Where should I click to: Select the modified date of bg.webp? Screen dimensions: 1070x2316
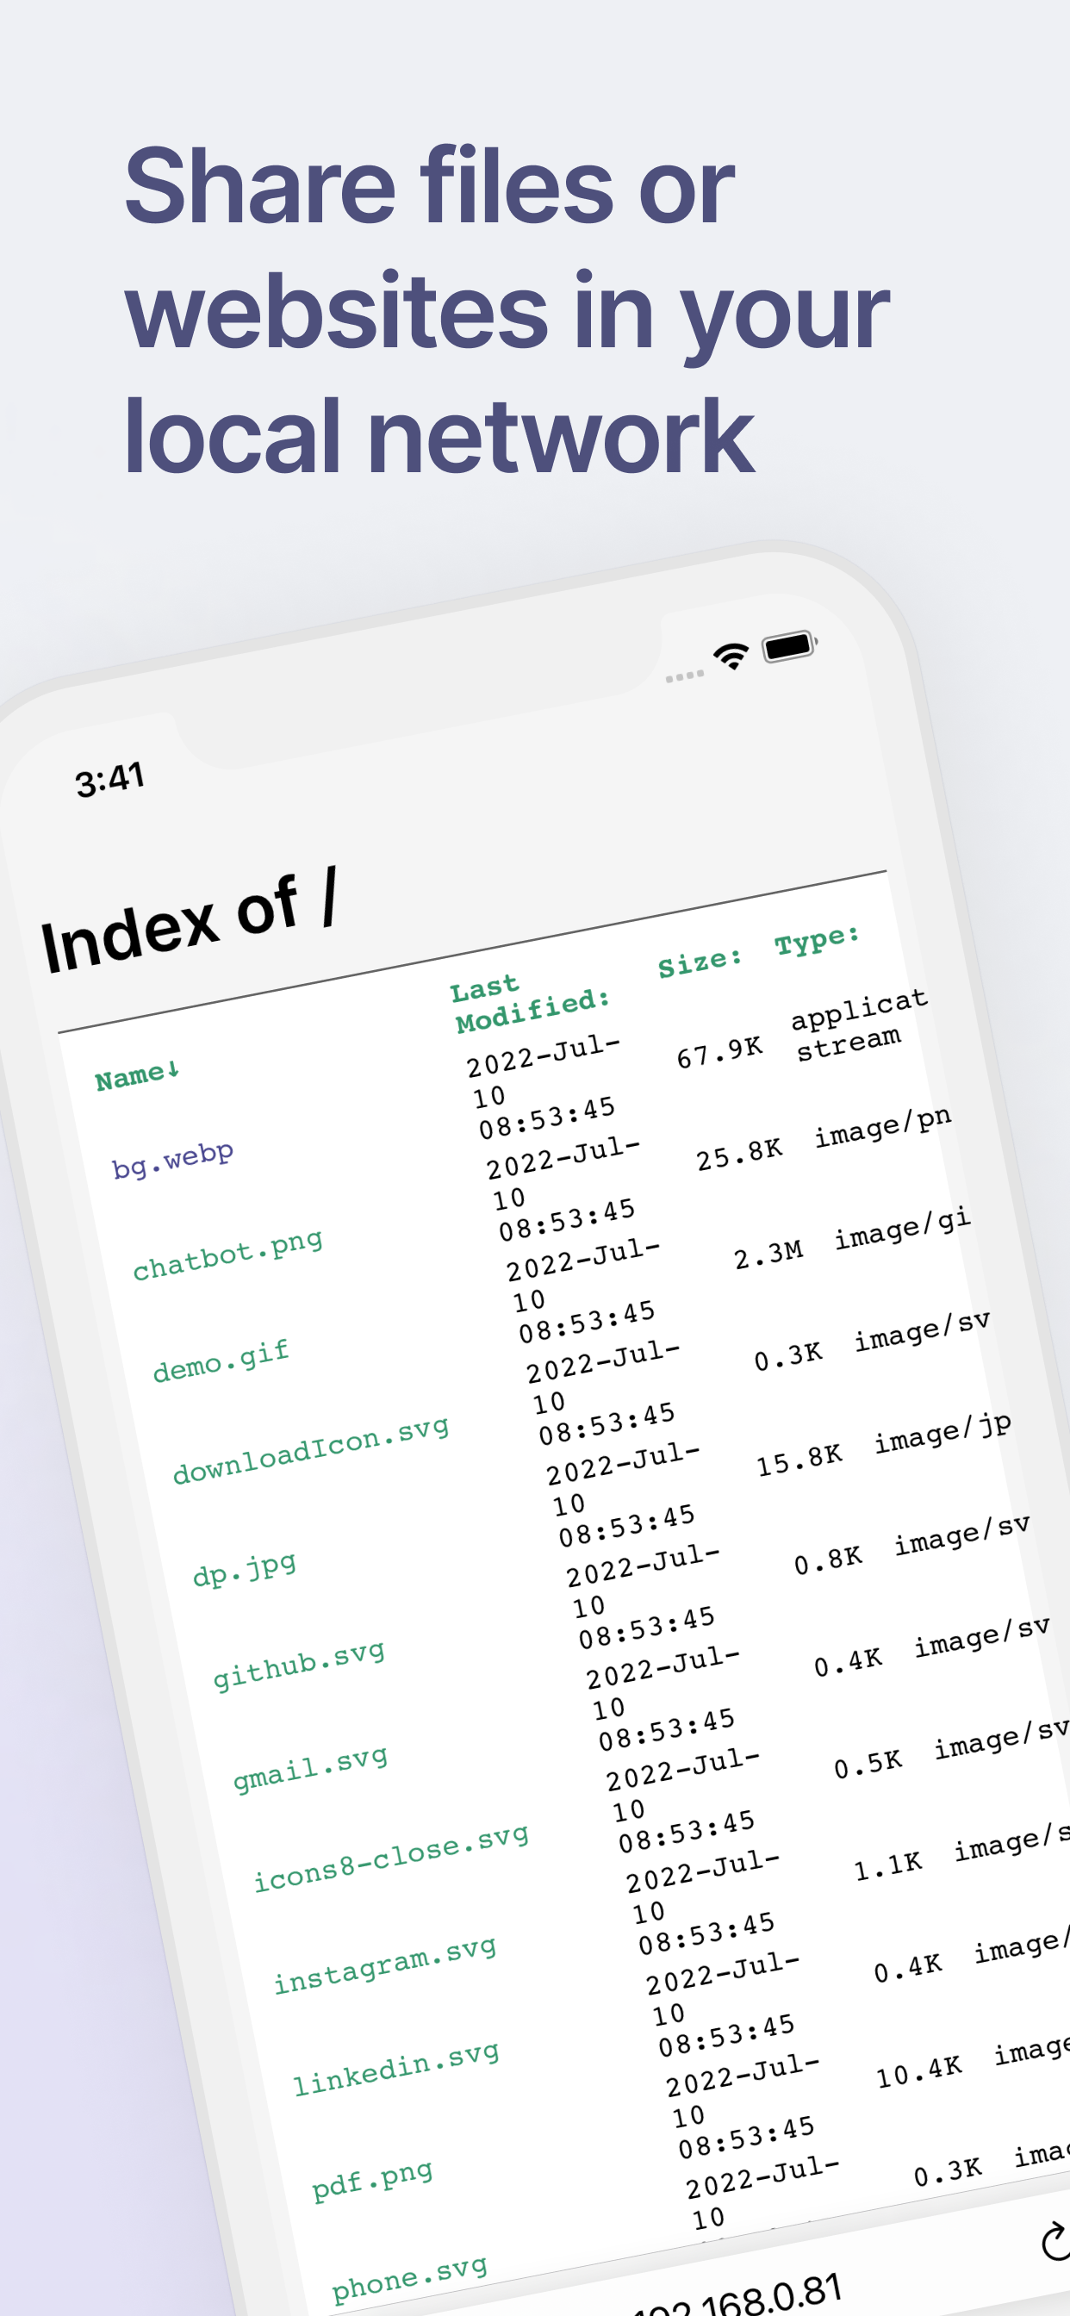point(542,1087)
